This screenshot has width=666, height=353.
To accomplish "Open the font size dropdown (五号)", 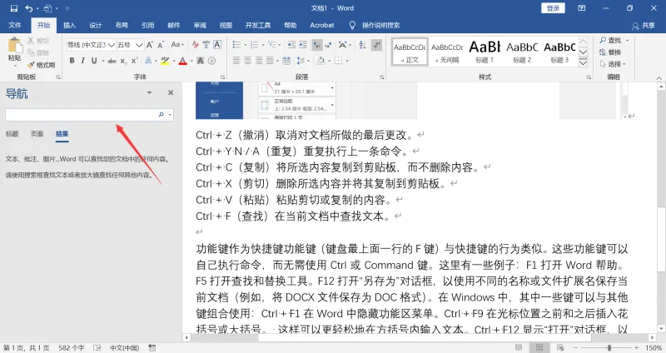I will click(x=139, y=45).
